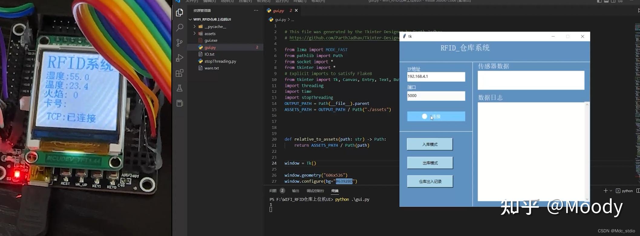Open the 资源管理器 more actions menu

(256, 10)
